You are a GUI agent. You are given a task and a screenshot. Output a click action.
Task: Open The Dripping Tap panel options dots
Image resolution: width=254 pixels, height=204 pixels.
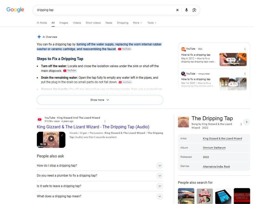click(x=241, y=124)
